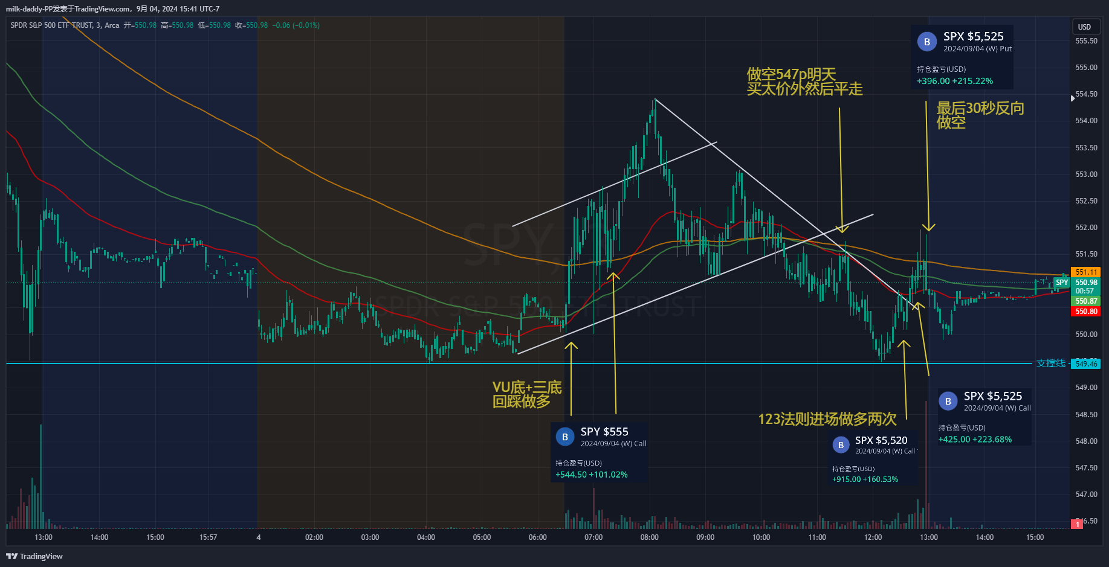Click the B icon on SPY $555 Call card
The height and width of the screenshot is (567, 1109).
(565, 437)
